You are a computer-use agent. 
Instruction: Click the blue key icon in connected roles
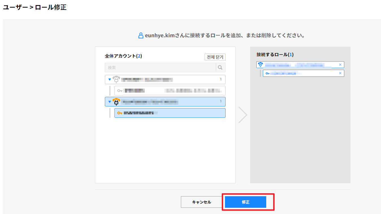[x=267, y=73]
